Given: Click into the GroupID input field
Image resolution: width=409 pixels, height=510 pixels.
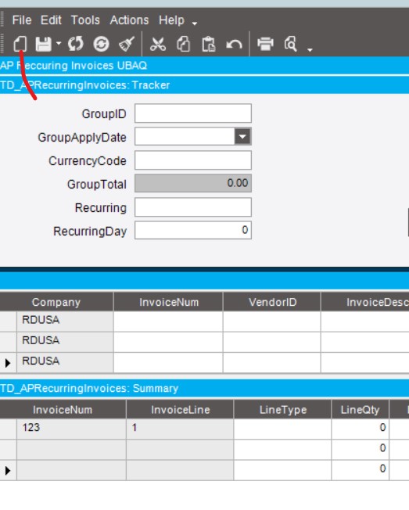Looking at the screenshot, I should click(x=193, y=113).
